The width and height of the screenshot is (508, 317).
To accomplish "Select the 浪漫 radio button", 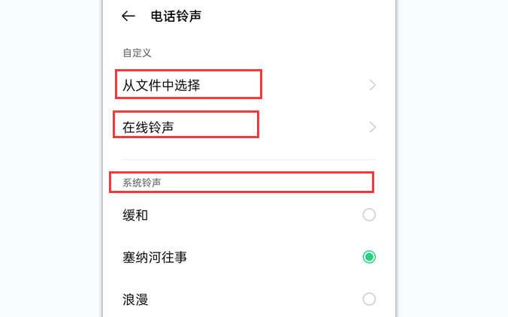I will click(369, 300).
